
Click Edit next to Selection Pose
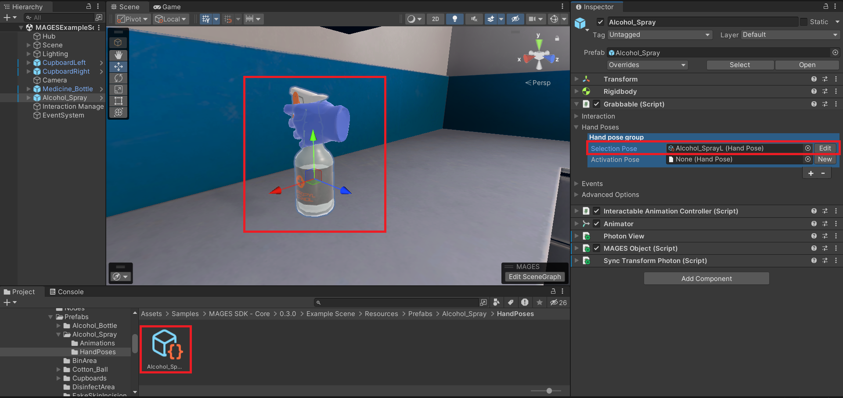tap(825, 149)
